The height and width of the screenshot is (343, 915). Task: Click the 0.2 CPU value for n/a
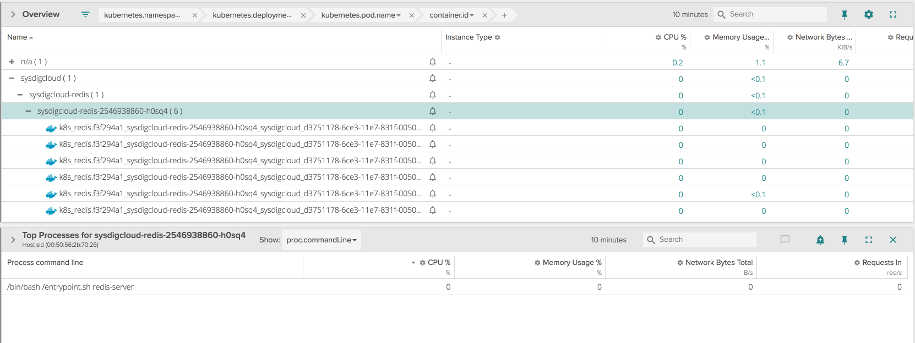[x=678, y=63]
